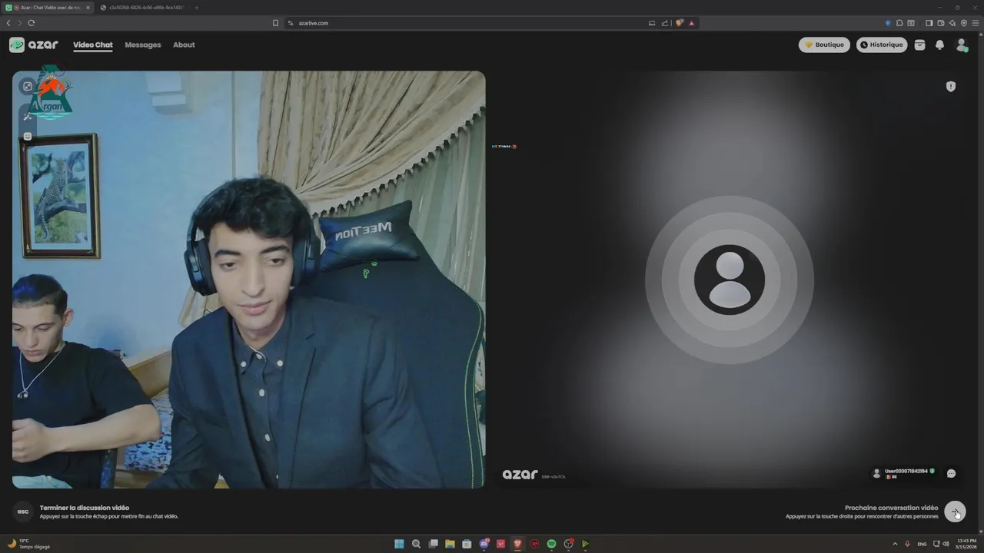Screen dimensions: 984x553
Task: Click the esc end video chat button
Action: [23, 512]
